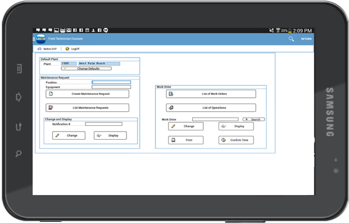Image resolution: width=349 pixels, height=223 pixels.
Task: Click the Change and Display group label
Action: tap(58, 119)
